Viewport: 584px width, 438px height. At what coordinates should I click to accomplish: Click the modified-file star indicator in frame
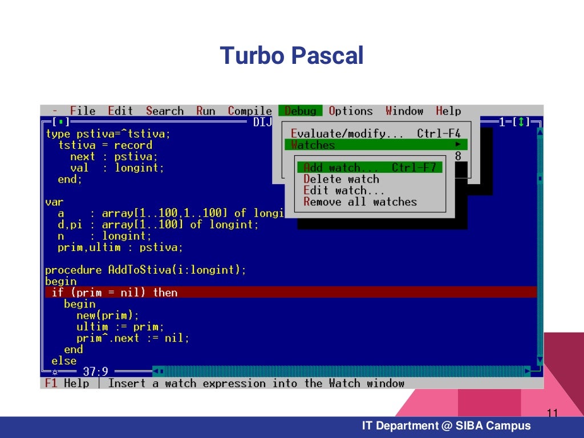tap(55, 372)
